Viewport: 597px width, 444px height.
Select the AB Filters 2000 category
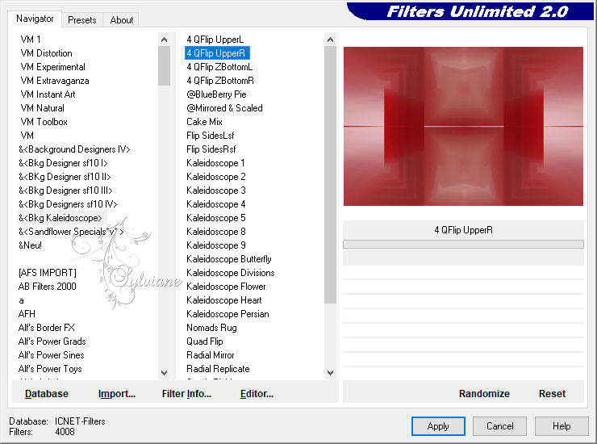point(47,287)
